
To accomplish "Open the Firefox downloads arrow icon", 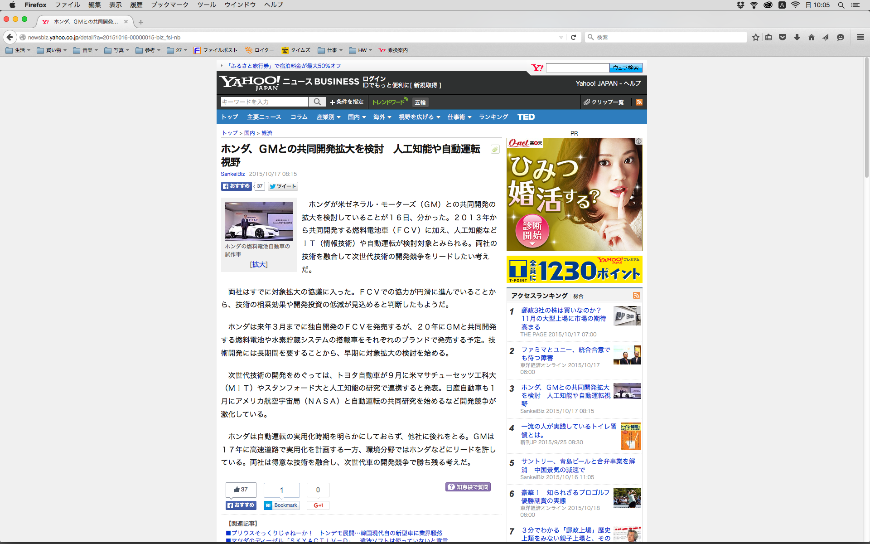I will (797, 37).
